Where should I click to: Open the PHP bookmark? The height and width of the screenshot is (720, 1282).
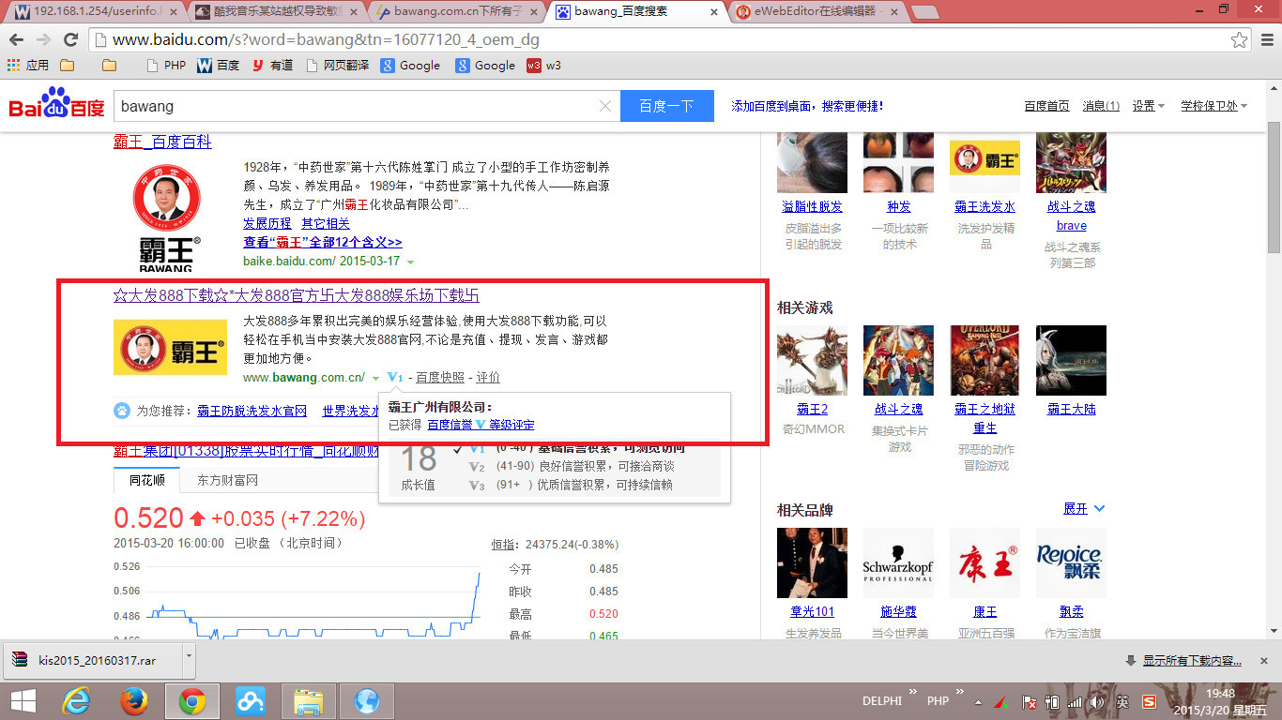tap(167, 66)
